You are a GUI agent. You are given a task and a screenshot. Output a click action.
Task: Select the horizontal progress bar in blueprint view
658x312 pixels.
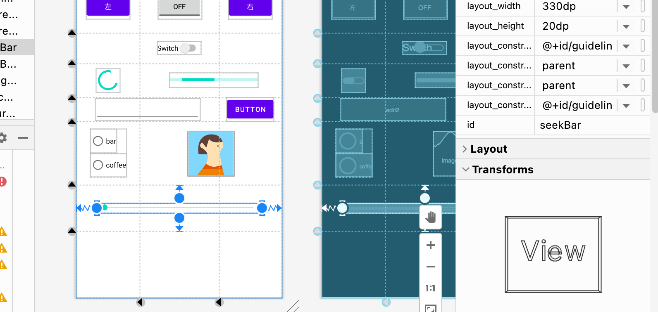(x=435, y=80)
